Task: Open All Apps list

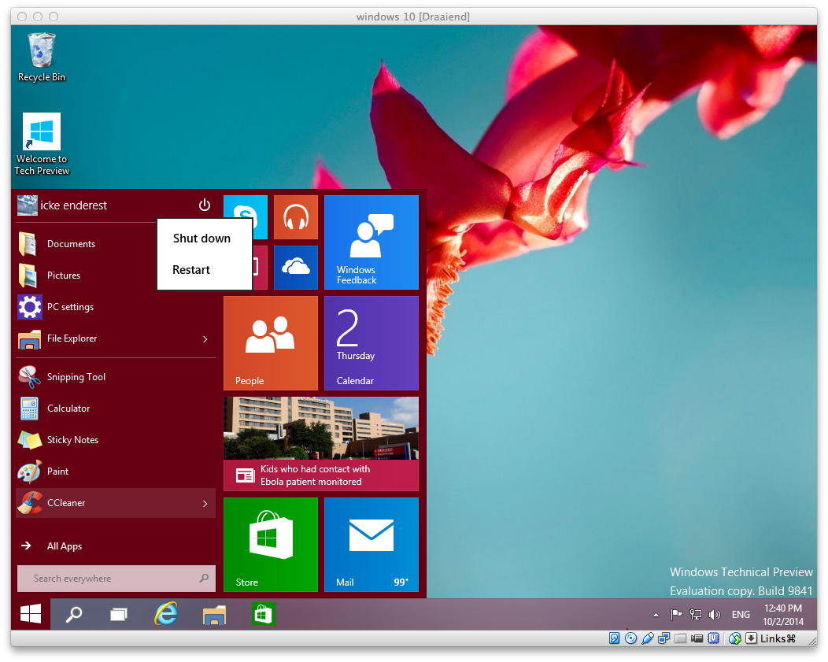Action: click(x=65, y=546)
